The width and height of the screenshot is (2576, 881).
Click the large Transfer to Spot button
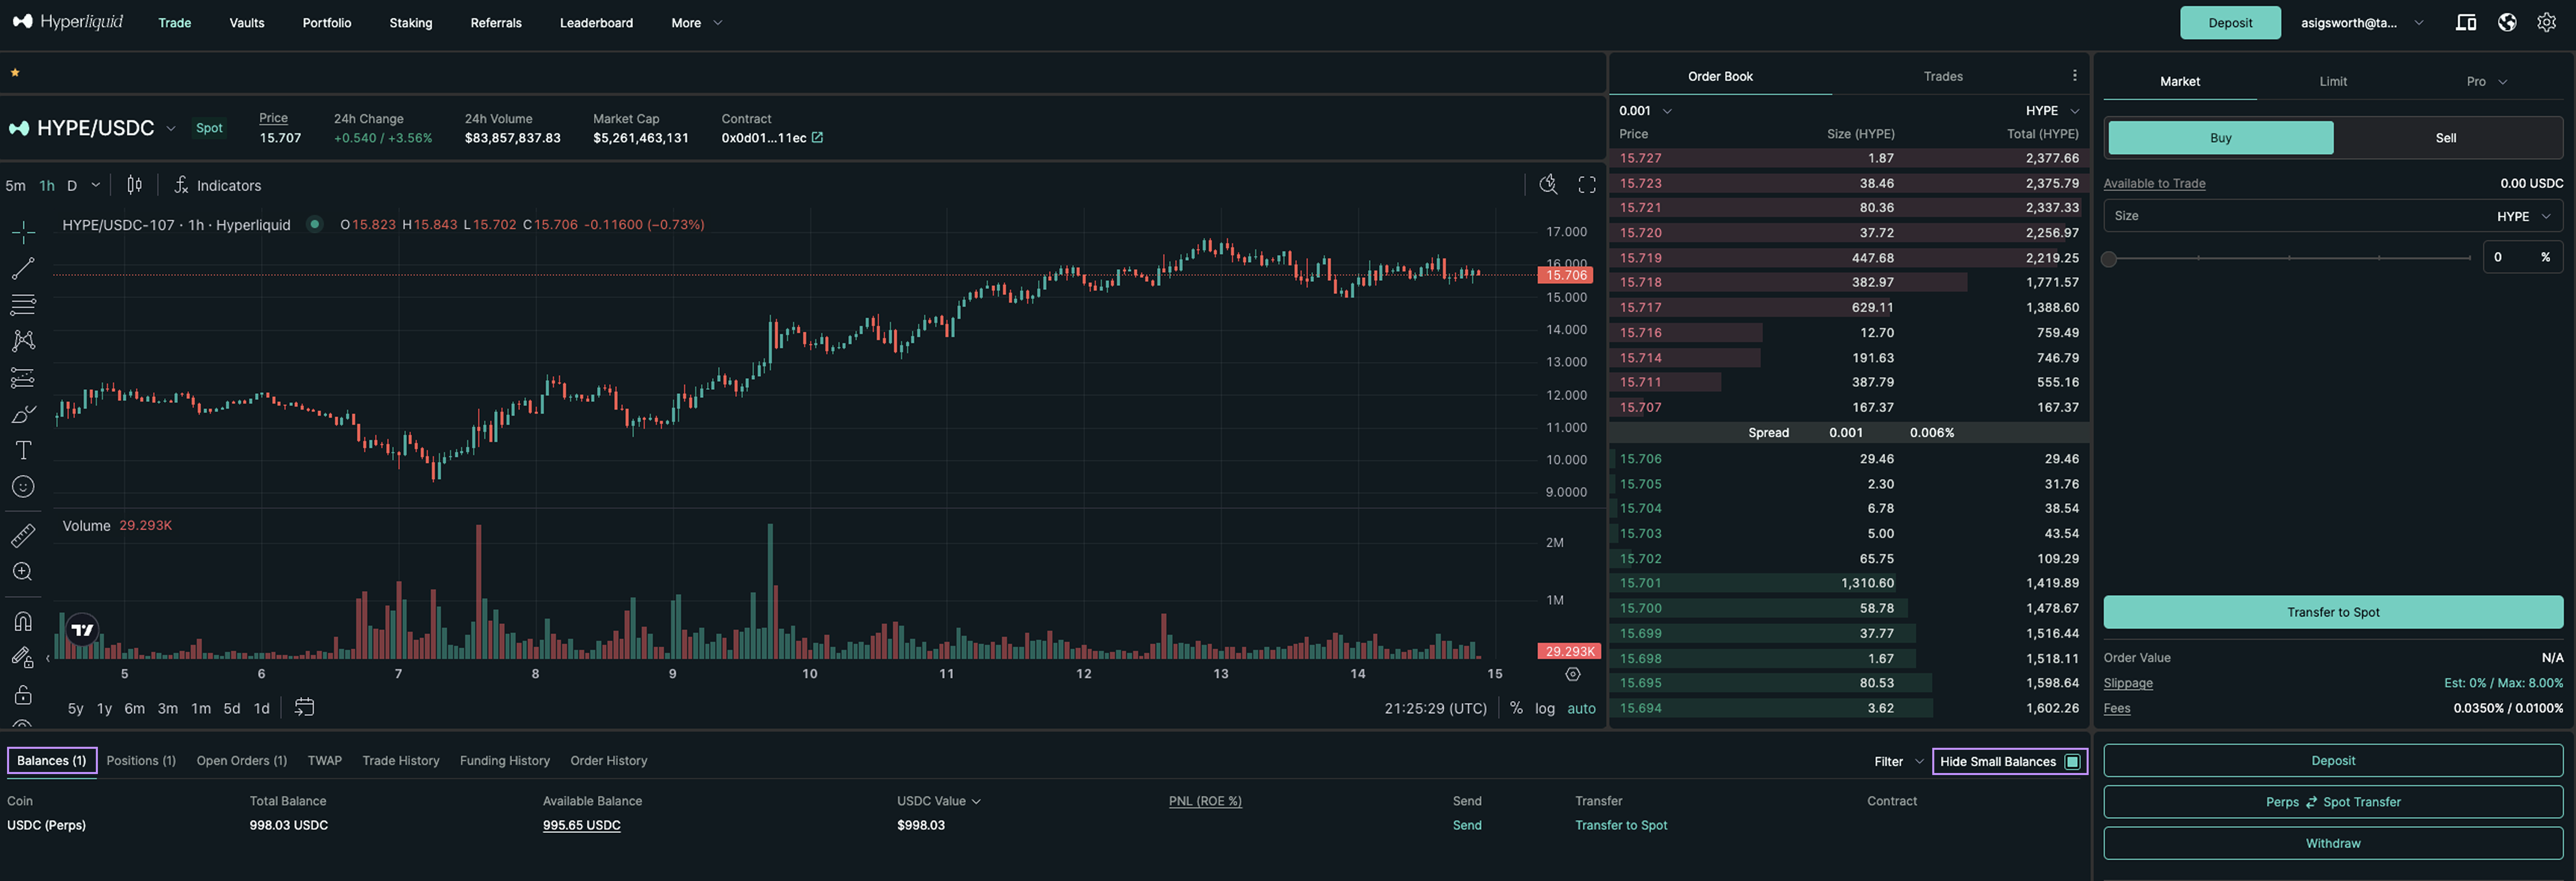tap(2333, 612)
